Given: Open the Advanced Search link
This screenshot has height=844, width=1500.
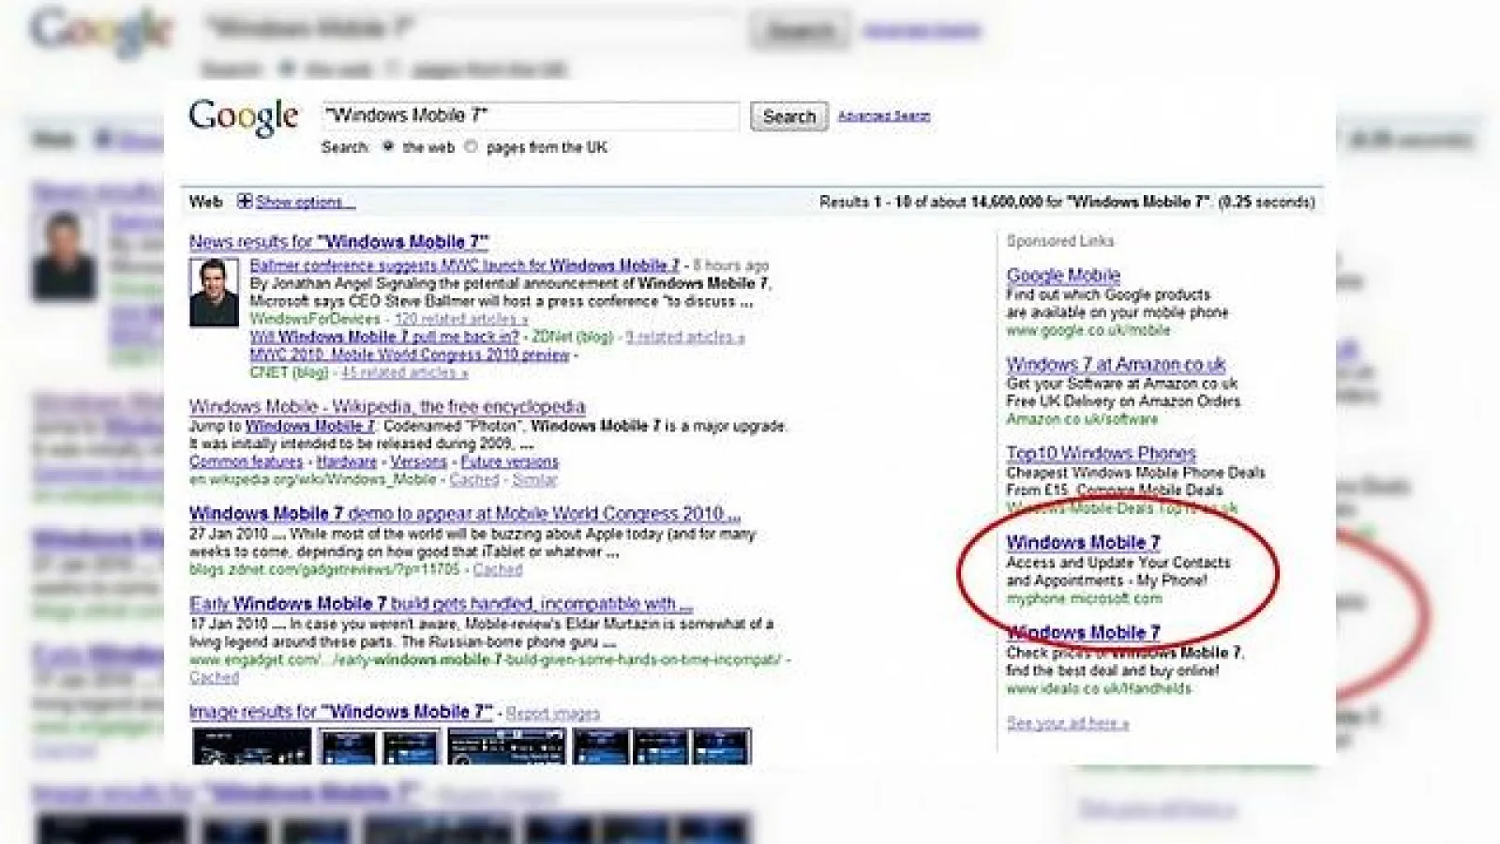Looking at the screenshot, I should point(884,116).
